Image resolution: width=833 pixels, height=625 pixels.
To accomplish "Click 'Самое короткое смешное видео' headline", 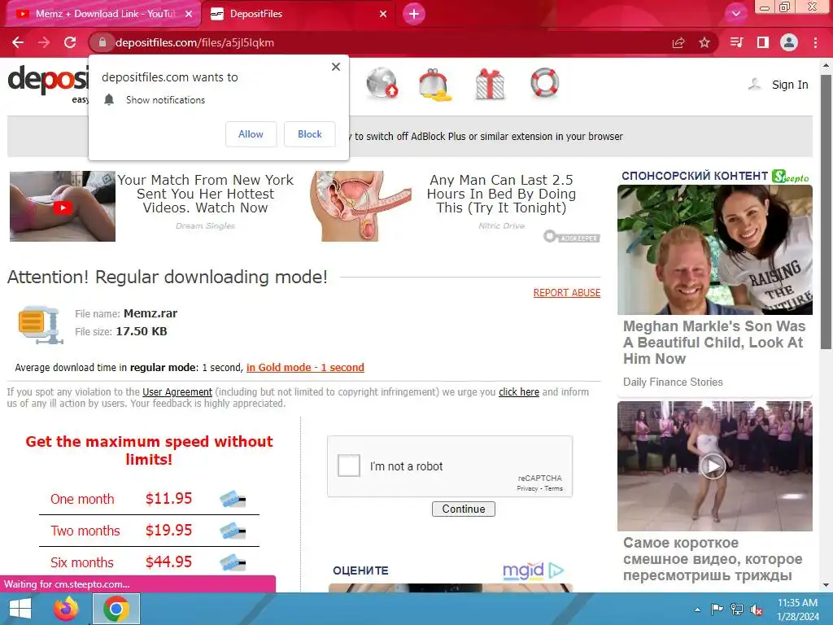I will [x=713, y=559].
